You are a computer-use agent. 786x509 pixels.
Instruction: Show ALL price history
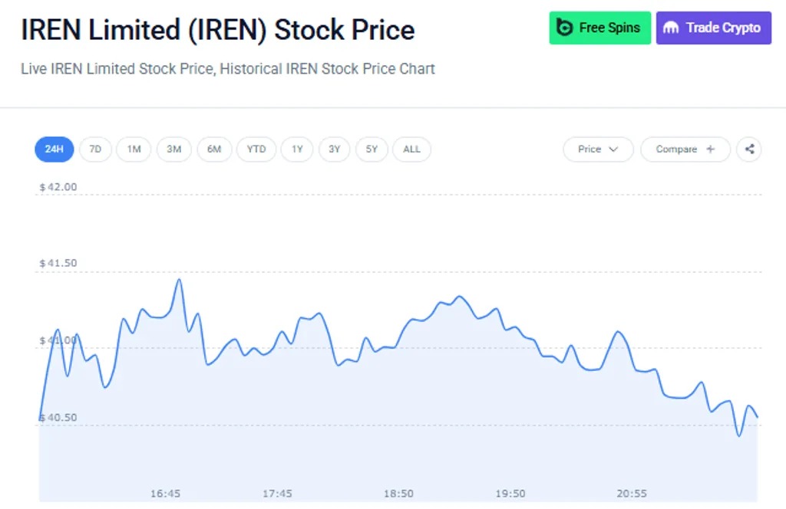pos(411,149)
